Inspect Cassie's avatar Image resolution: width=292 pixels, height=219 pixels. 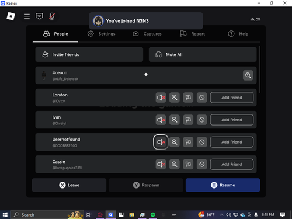point(175,164)
